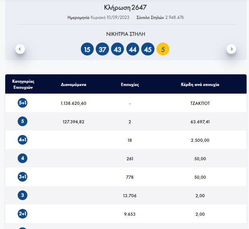This screenshot has height=229, width=249.
Task: Click the category 3 badge
Action: 23,196
